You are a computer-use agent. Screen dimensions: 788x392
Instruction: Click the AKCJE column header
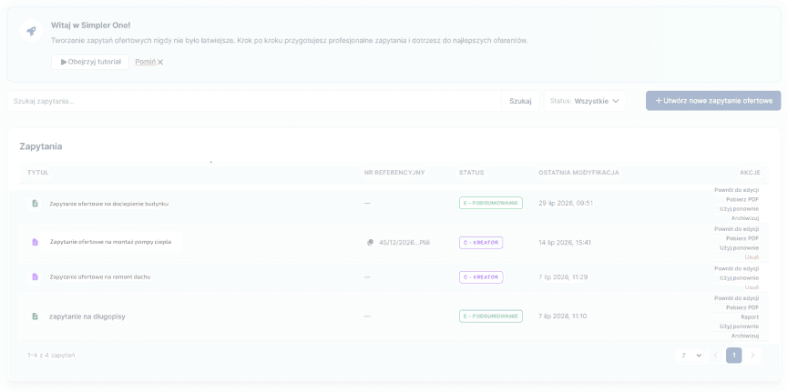(750, 173)
